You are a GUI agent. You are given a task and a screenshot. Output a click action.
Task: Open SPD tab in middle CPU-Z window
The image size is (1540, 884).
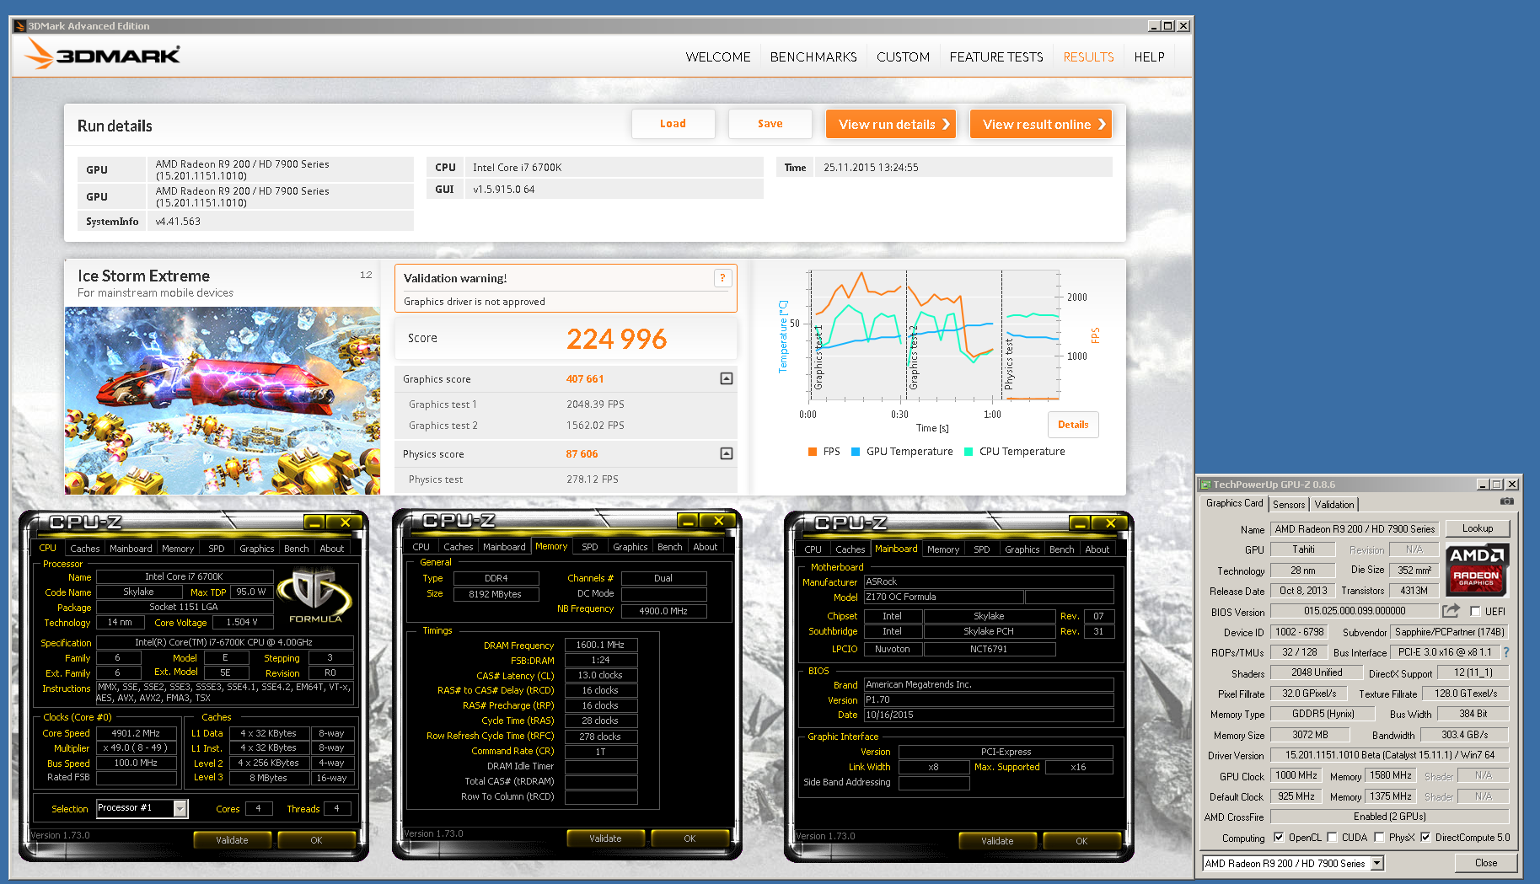[x=590, y=547]
